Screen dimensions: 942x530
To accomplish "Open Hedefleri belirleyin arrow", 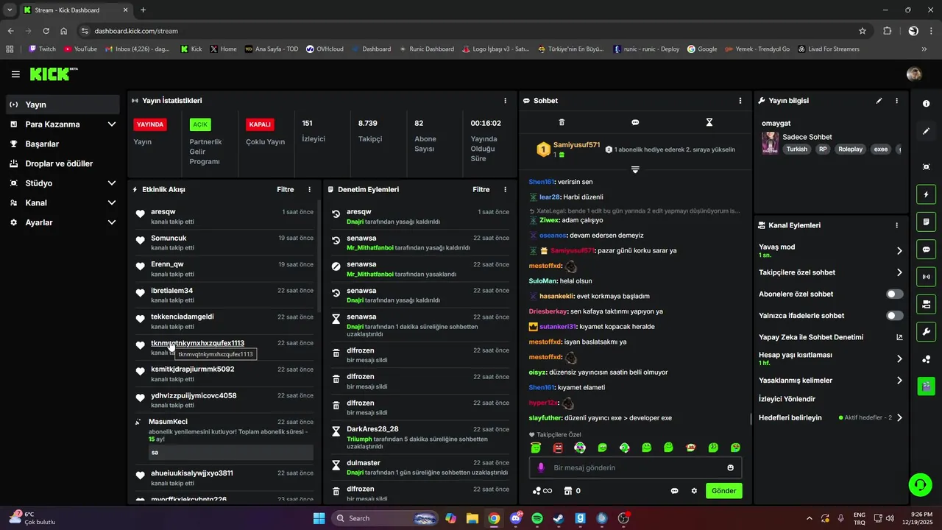I will point(899,417).
